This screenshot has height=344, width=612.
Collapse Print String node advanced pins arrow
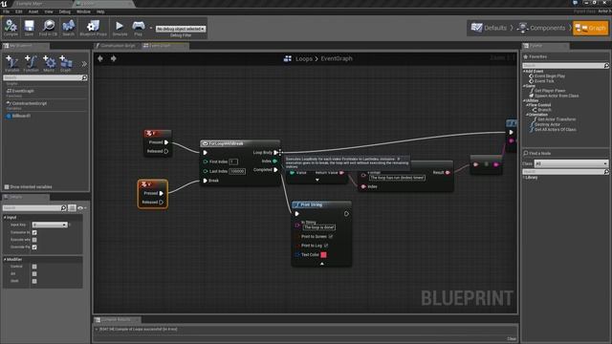(322, 264)
